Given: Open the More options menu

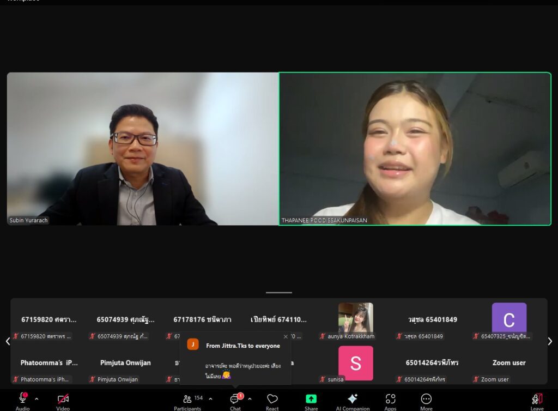Looking at the screenshot, I should [426, 402].
